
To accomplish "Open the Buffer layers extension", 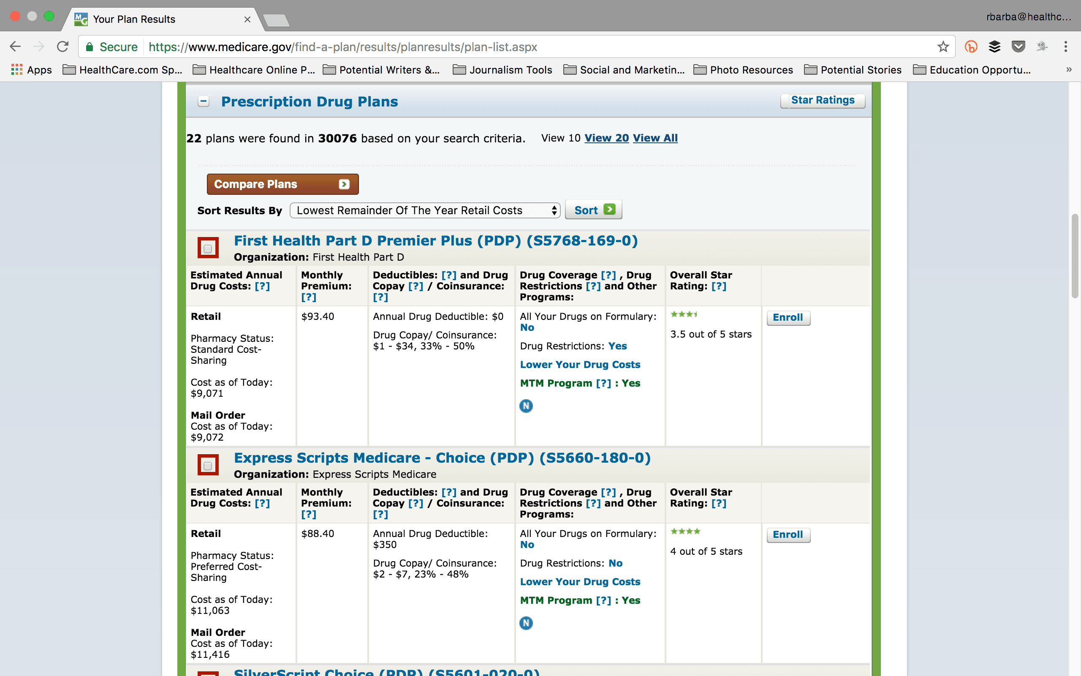I will click(x=994, y=46).
